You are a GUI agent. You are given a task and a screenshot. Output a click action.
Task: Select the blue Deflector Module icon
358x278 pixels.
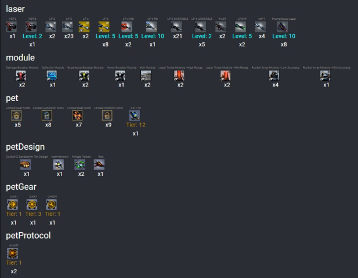(52, 75)
